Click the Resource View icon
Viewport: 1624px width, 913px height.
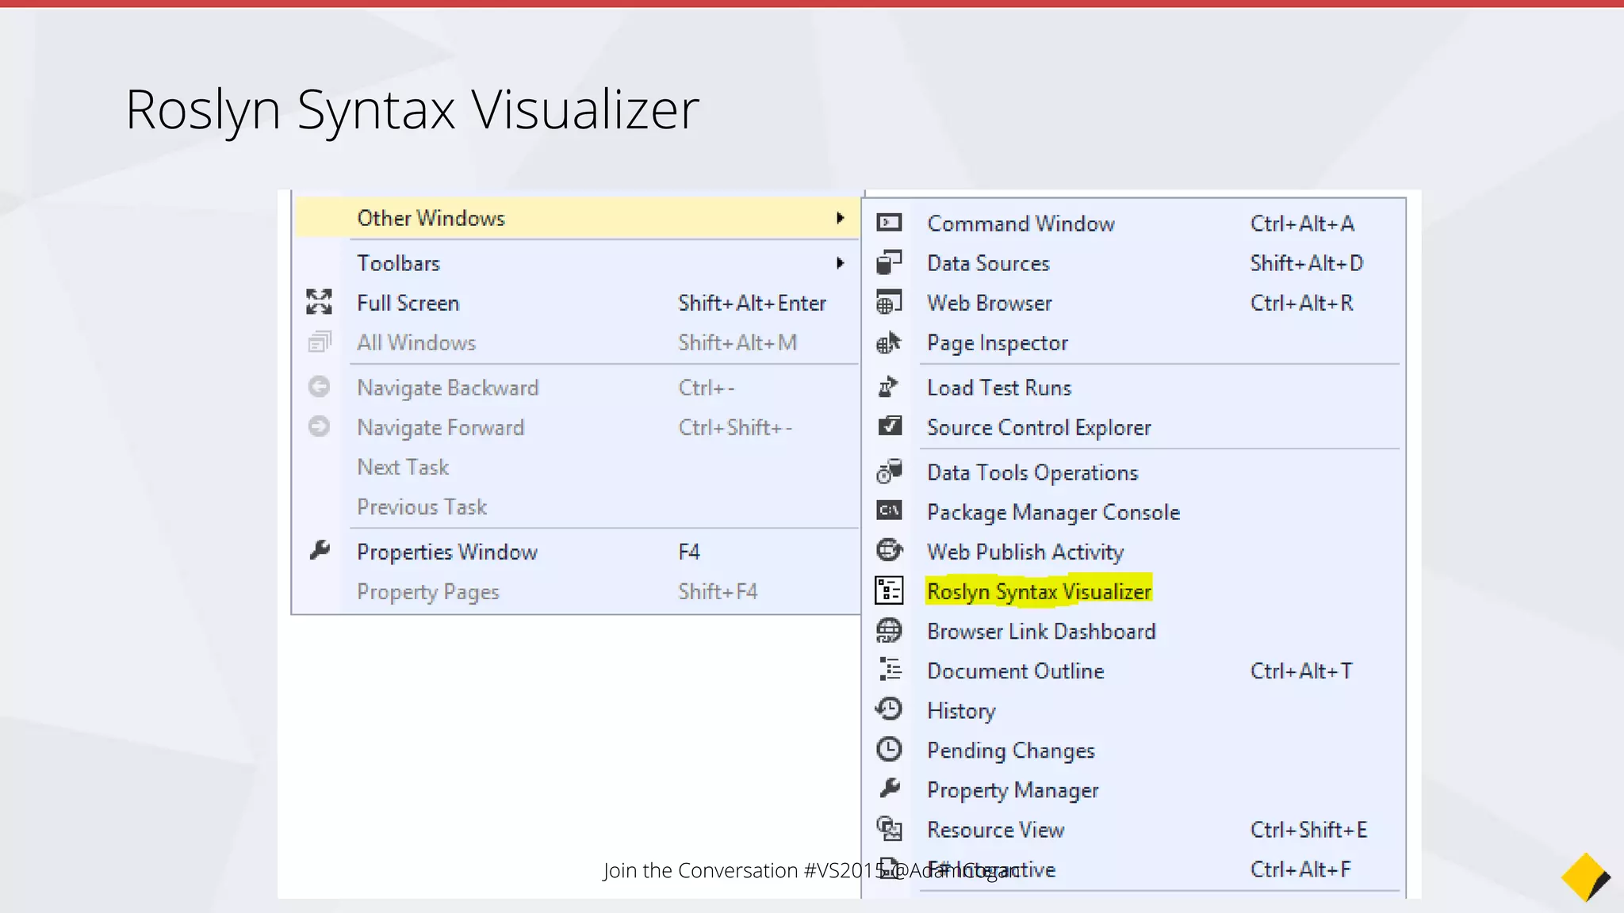(x=889, y=829)
